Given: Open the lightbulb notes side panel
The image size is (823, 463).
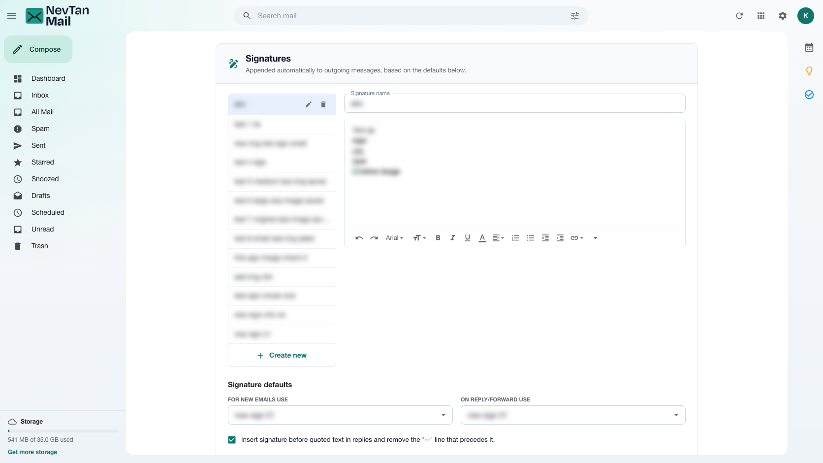Looking at the screenshot, I should tap(809, 71).
